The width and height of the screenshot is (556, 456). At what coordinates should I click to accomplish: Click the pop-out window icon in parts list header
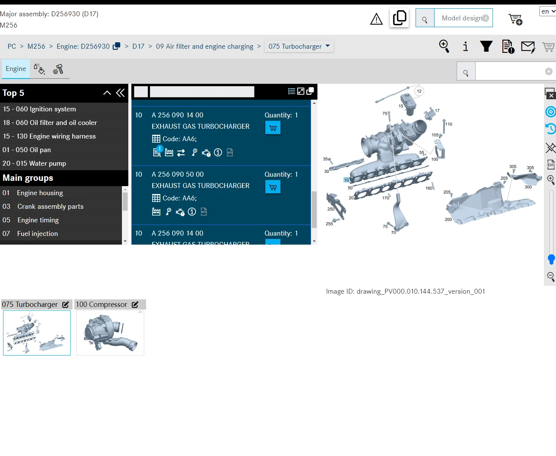pos(310,91)
